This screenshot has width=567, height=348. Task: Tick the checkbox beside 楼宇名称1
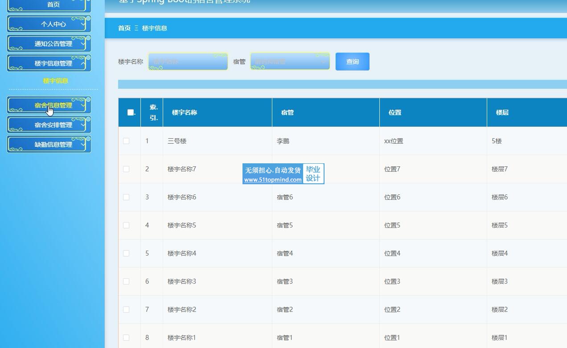126,338
